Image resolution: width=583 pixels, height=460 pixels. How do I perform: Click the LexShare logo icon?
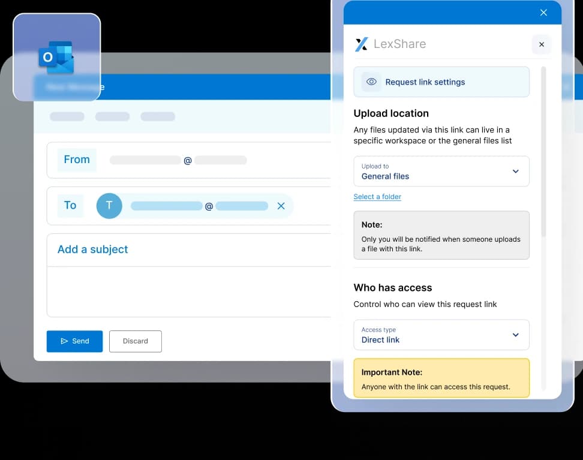(x=361, y=44)
